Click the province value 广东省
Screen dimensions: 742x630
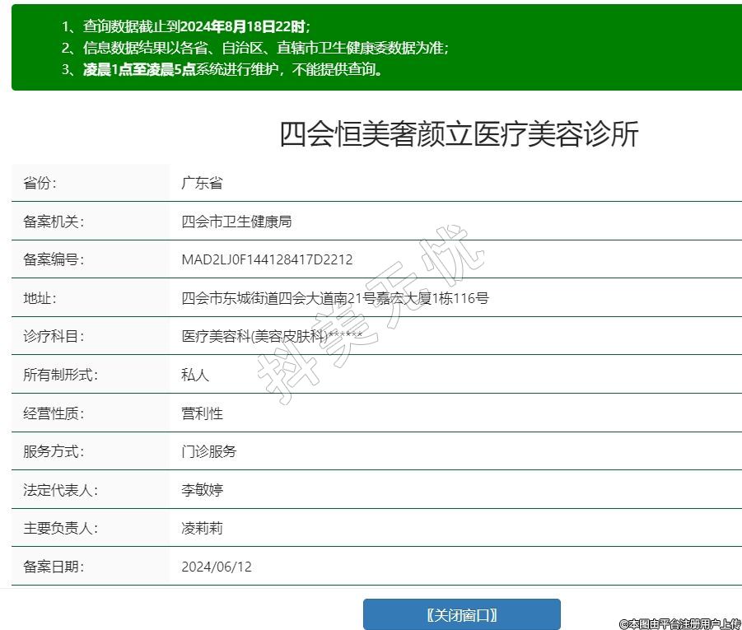point(202,184)
